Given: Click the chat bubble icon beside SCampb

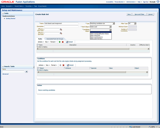Looking at the screenshot, I should coord(158,2).
